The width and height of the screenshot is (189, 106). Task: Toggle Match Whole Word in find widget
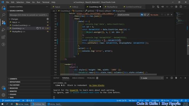pyautogui.click(x=145, y=15)
